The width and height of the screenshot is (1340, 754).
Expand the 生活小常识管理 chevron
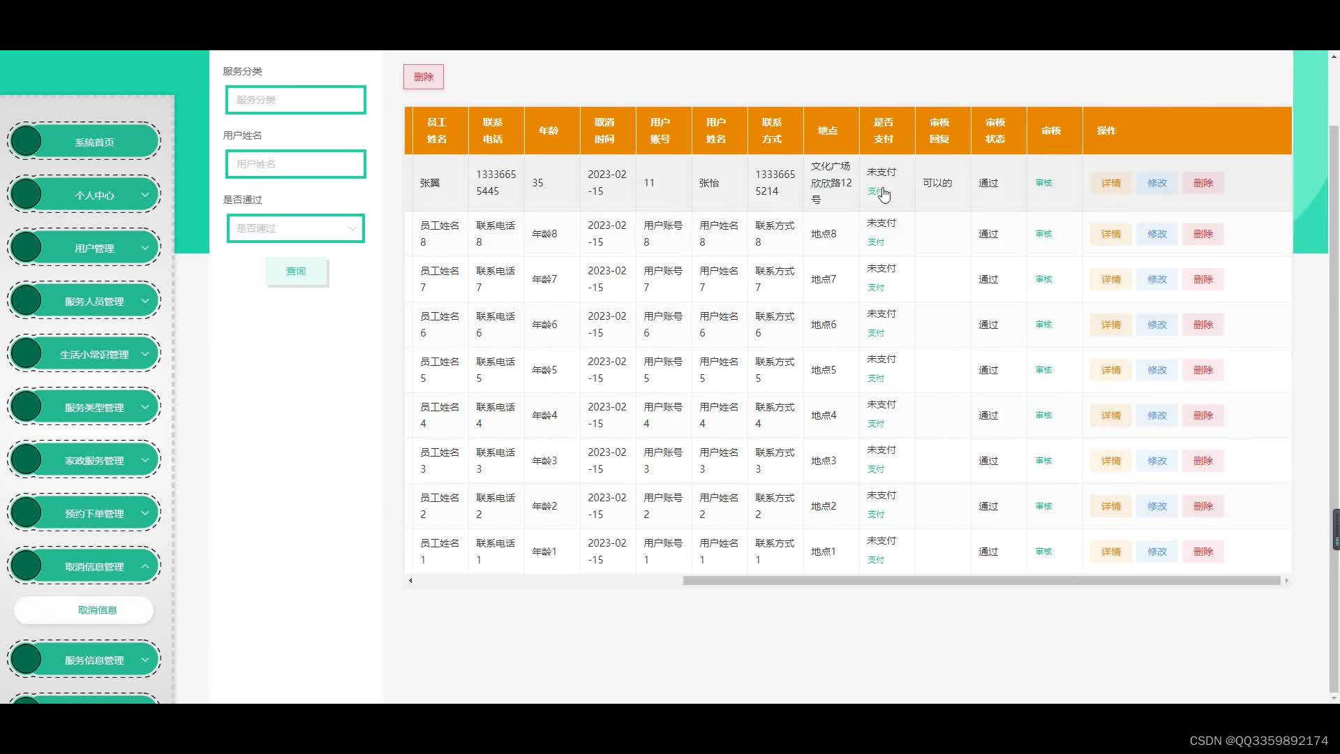pos(145,354)
